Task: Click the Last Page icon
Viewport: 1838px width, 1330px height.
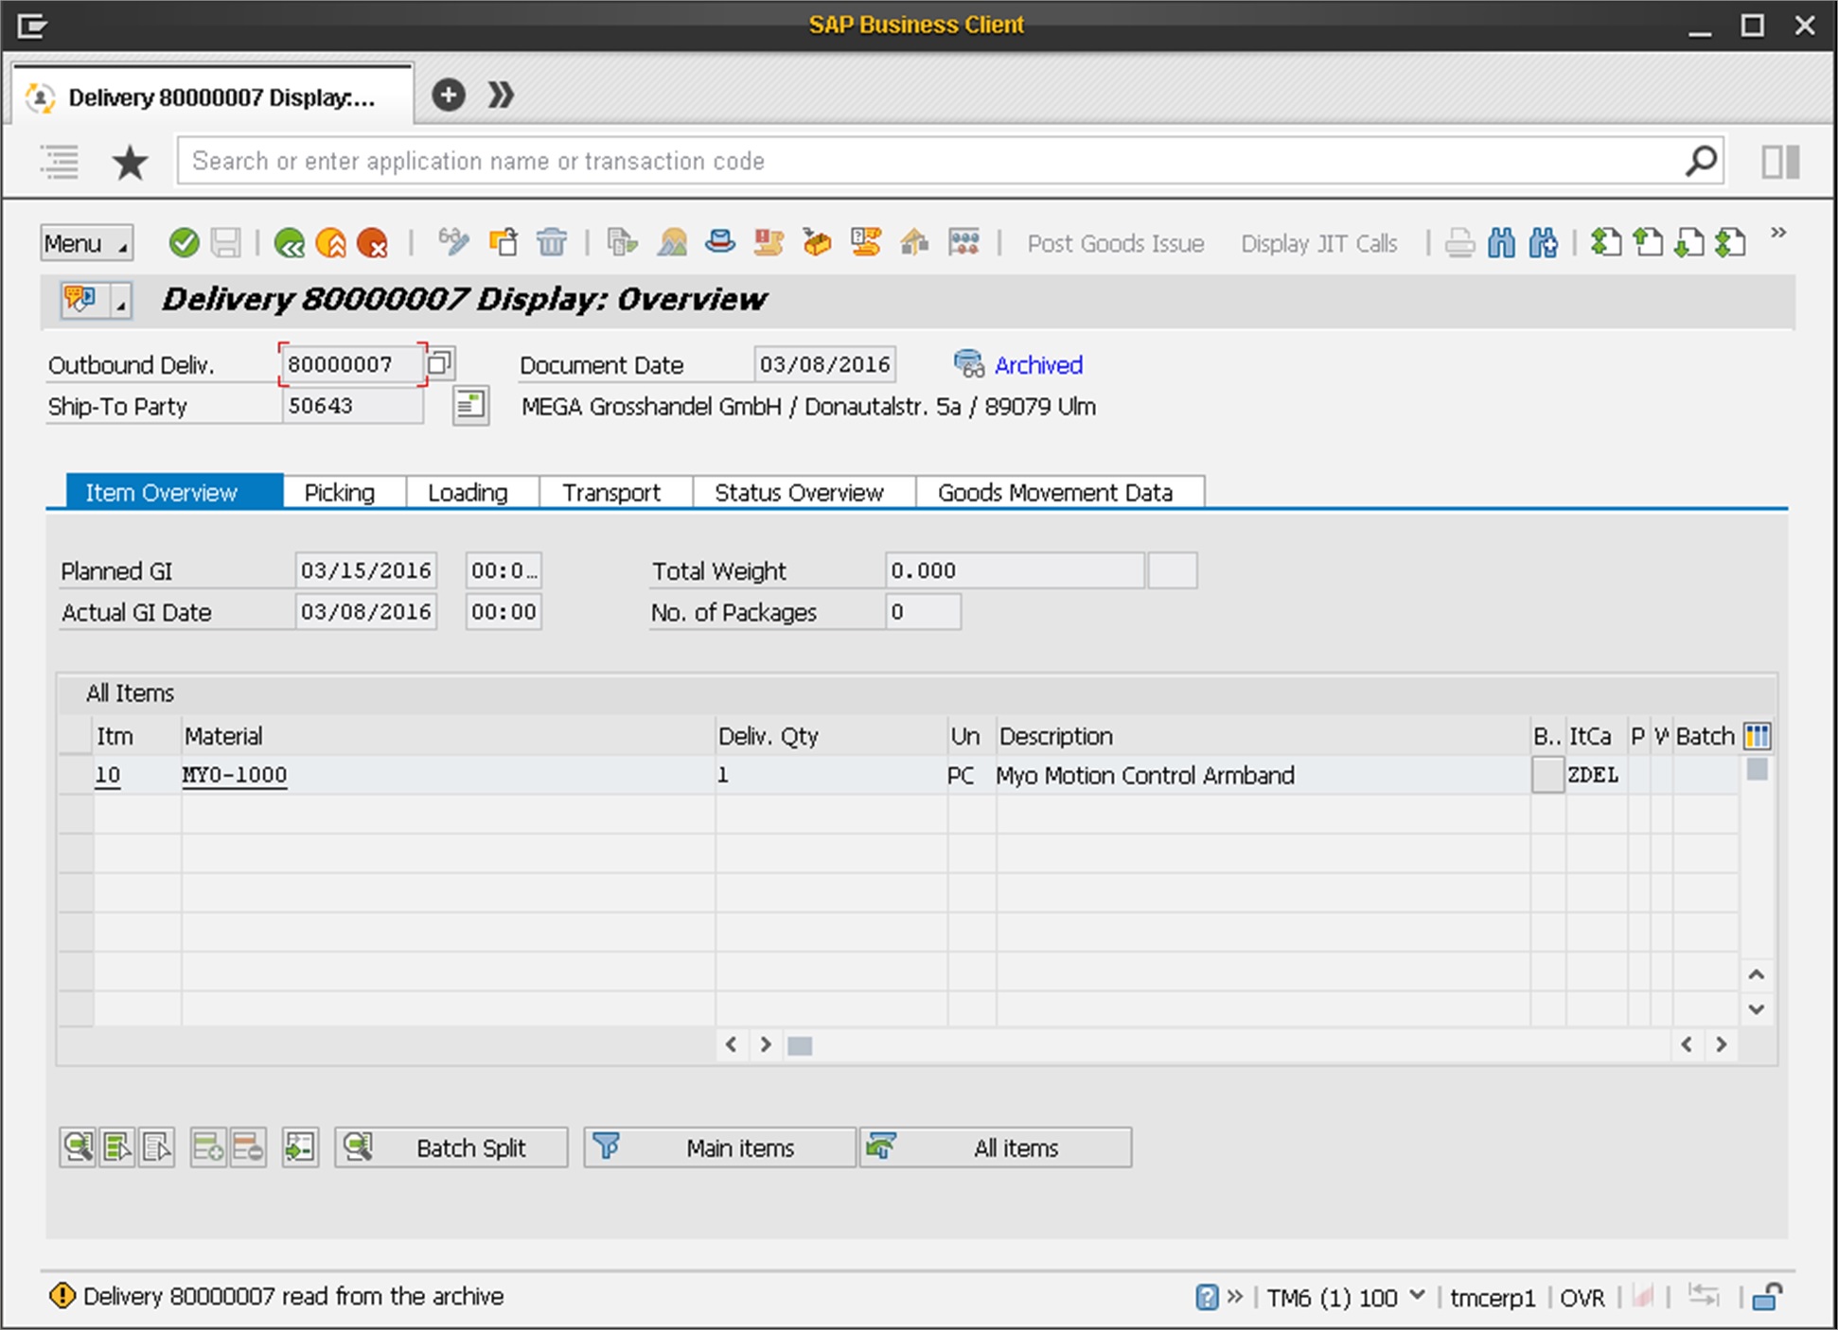Action: [x=1731, y=243]
